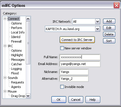
Task: Open Drag Drop settings
Action: (x=18, y=96)
